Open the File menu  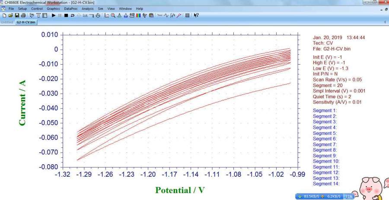coord(11,9)
